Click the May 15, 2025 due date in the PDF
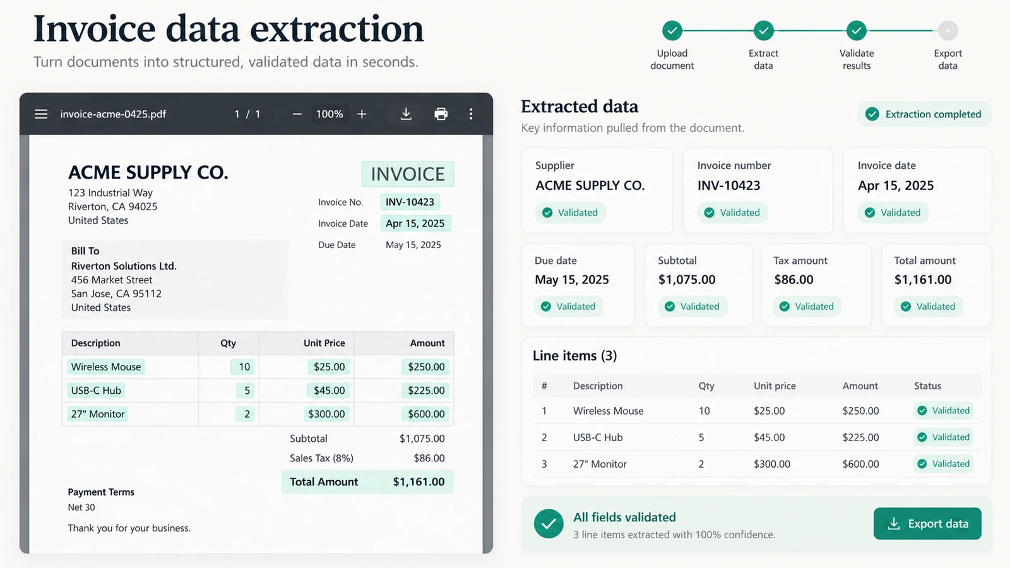This screenshot has width=1010, height=568. [x=413, y=245]
